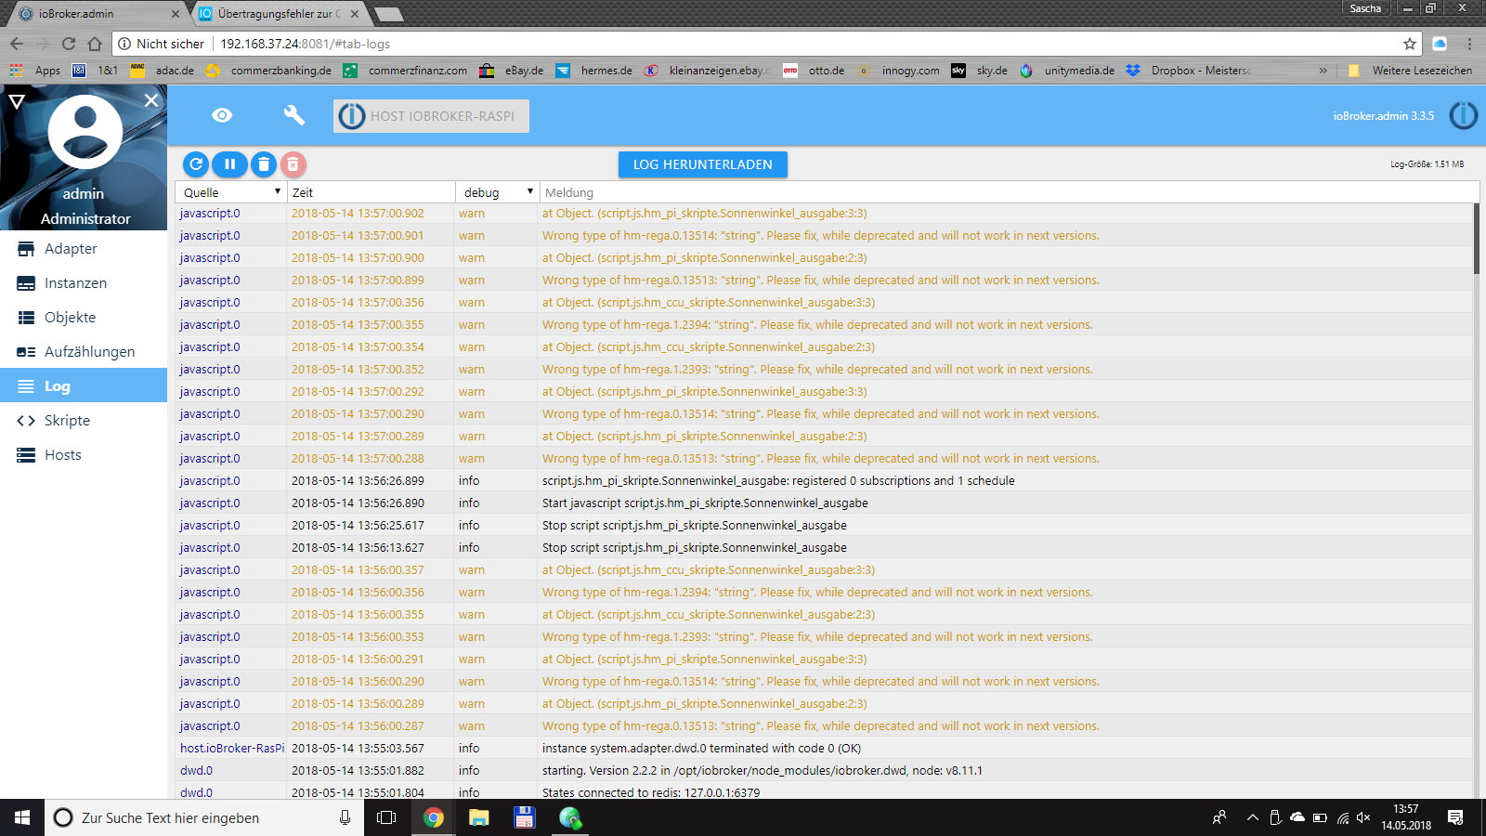1486x836 pixels.
Task: Open the wrench settings icon
Action: [293, 115]
